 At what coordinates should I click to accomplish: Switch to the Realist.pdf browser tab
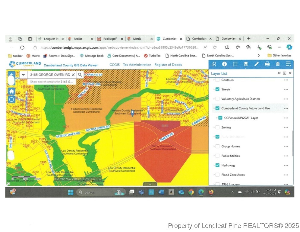click(109, 39)
